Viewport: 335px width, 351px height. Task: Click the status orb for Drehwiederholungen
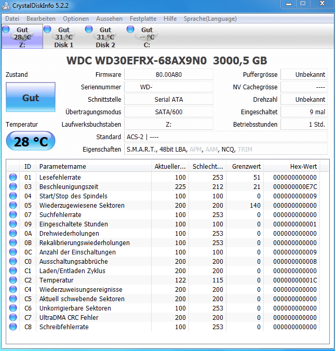tap(13, 233)
